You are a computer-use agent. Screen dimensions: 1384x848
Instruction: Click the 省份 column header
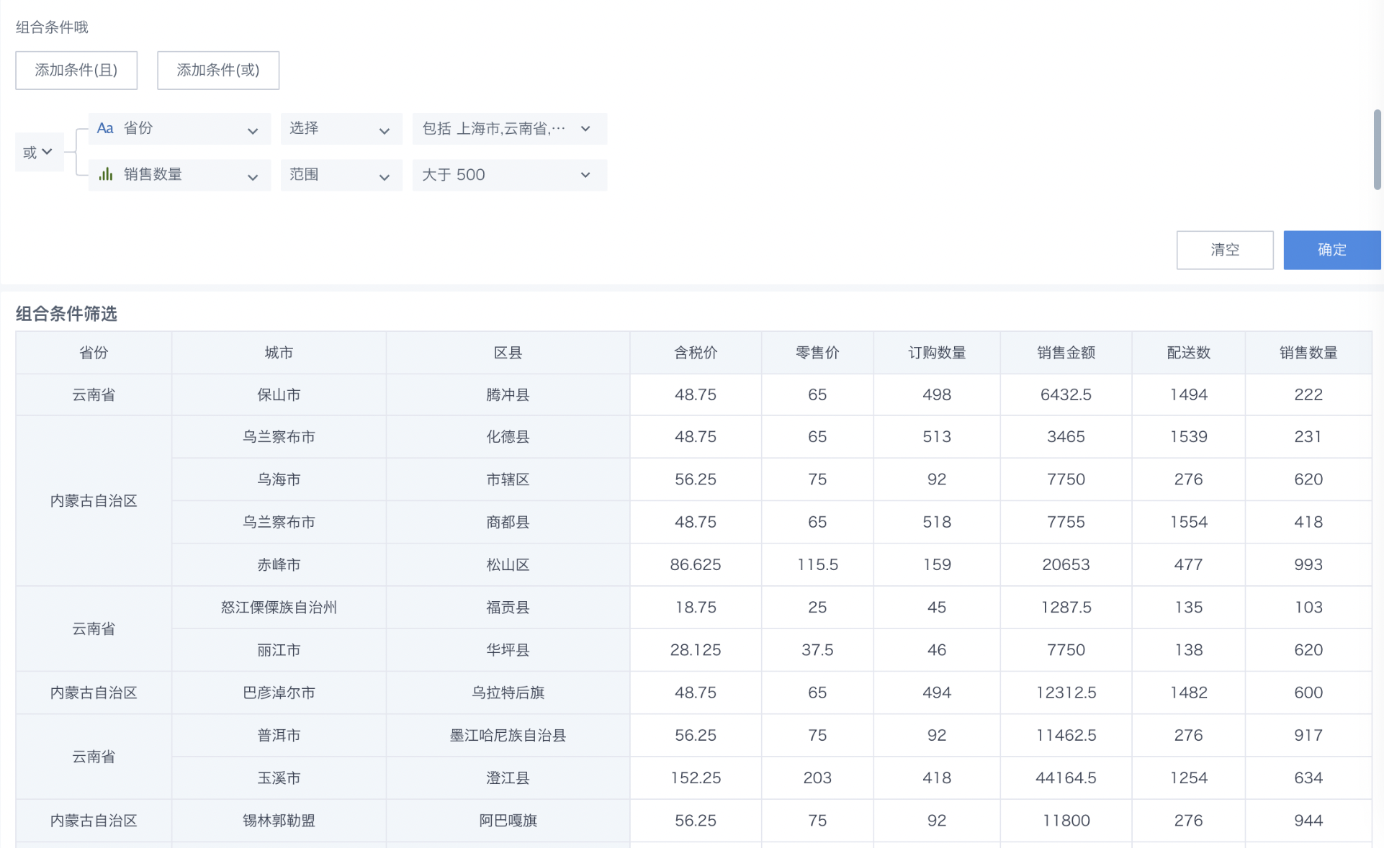click(x=94, y=353)
